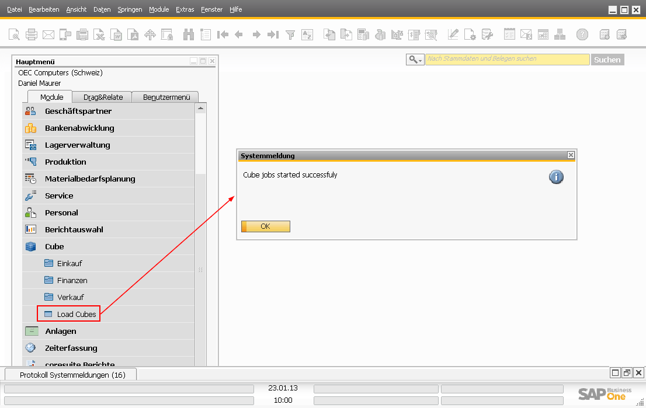Viewport: 646px width, 408px height.
Task: Close the Systemmeldung dialog
Action: [x=571, y=155]
